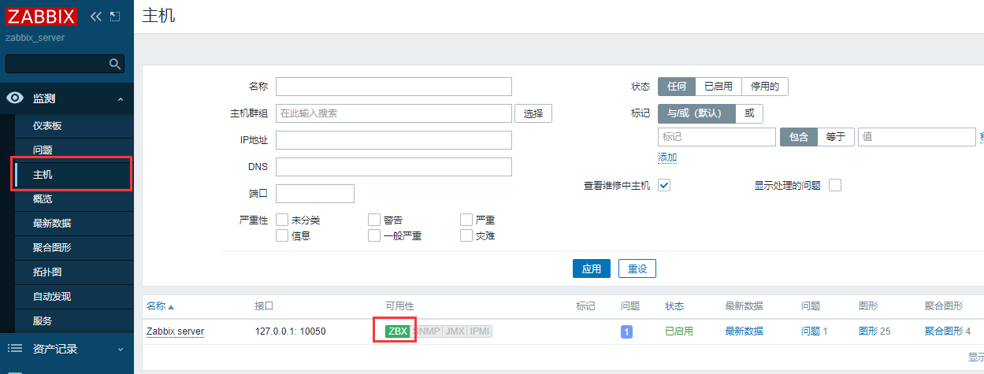Open 概览 in the sidebar

[x=43, y=198]
